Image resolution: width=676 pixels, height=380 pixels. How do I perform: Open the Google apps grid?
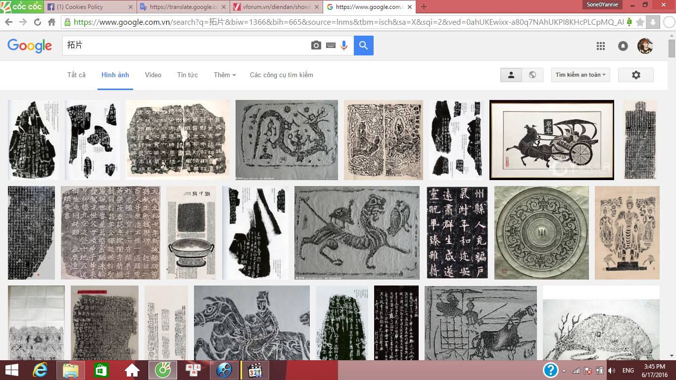tap(601, 46)
